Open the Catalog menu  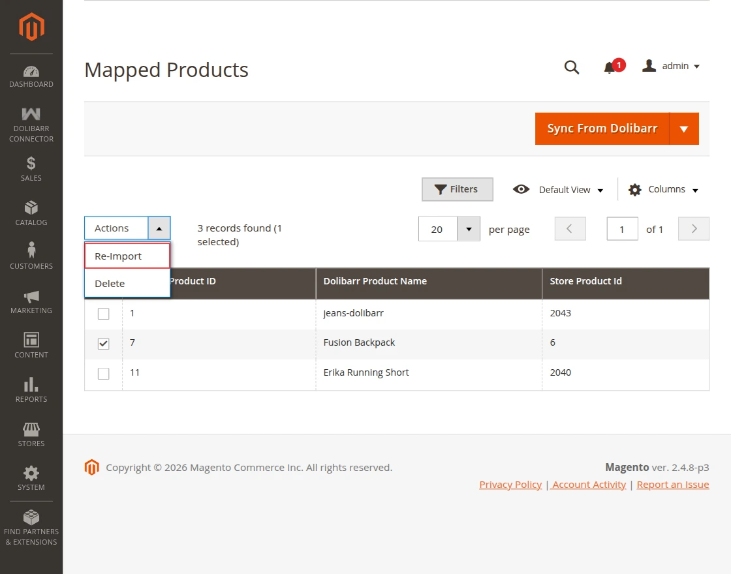(x=31, y=213)
